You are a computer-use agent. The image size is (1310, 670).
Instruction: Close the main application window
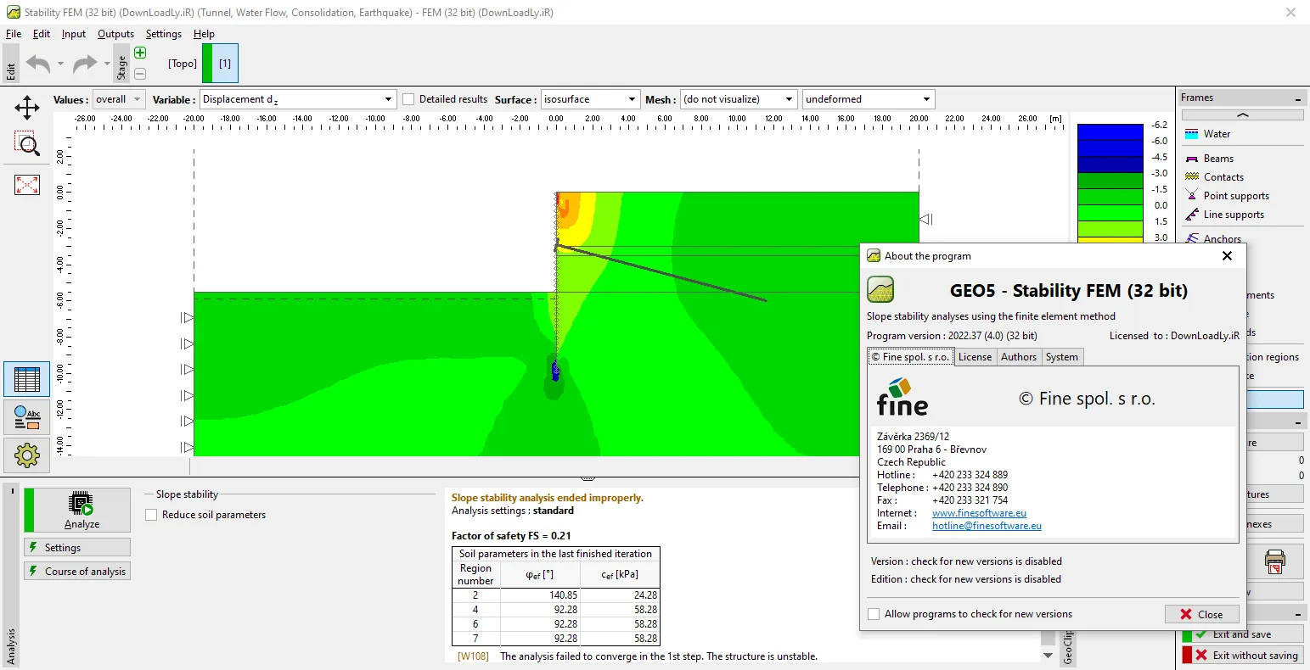[x=1290, y=13]
